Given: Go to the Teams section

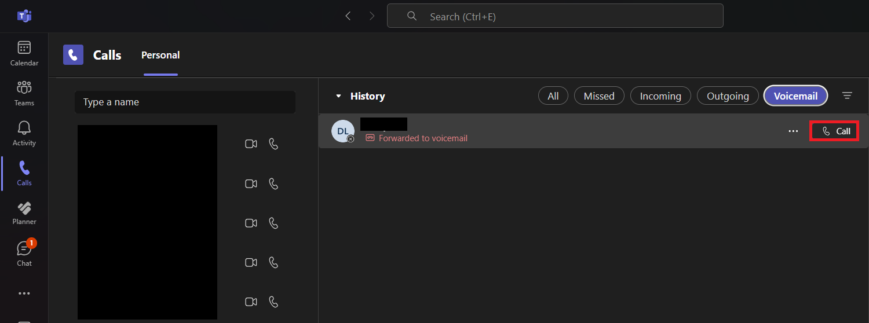Looking at the screenshot, I should [x=24, y=94].
